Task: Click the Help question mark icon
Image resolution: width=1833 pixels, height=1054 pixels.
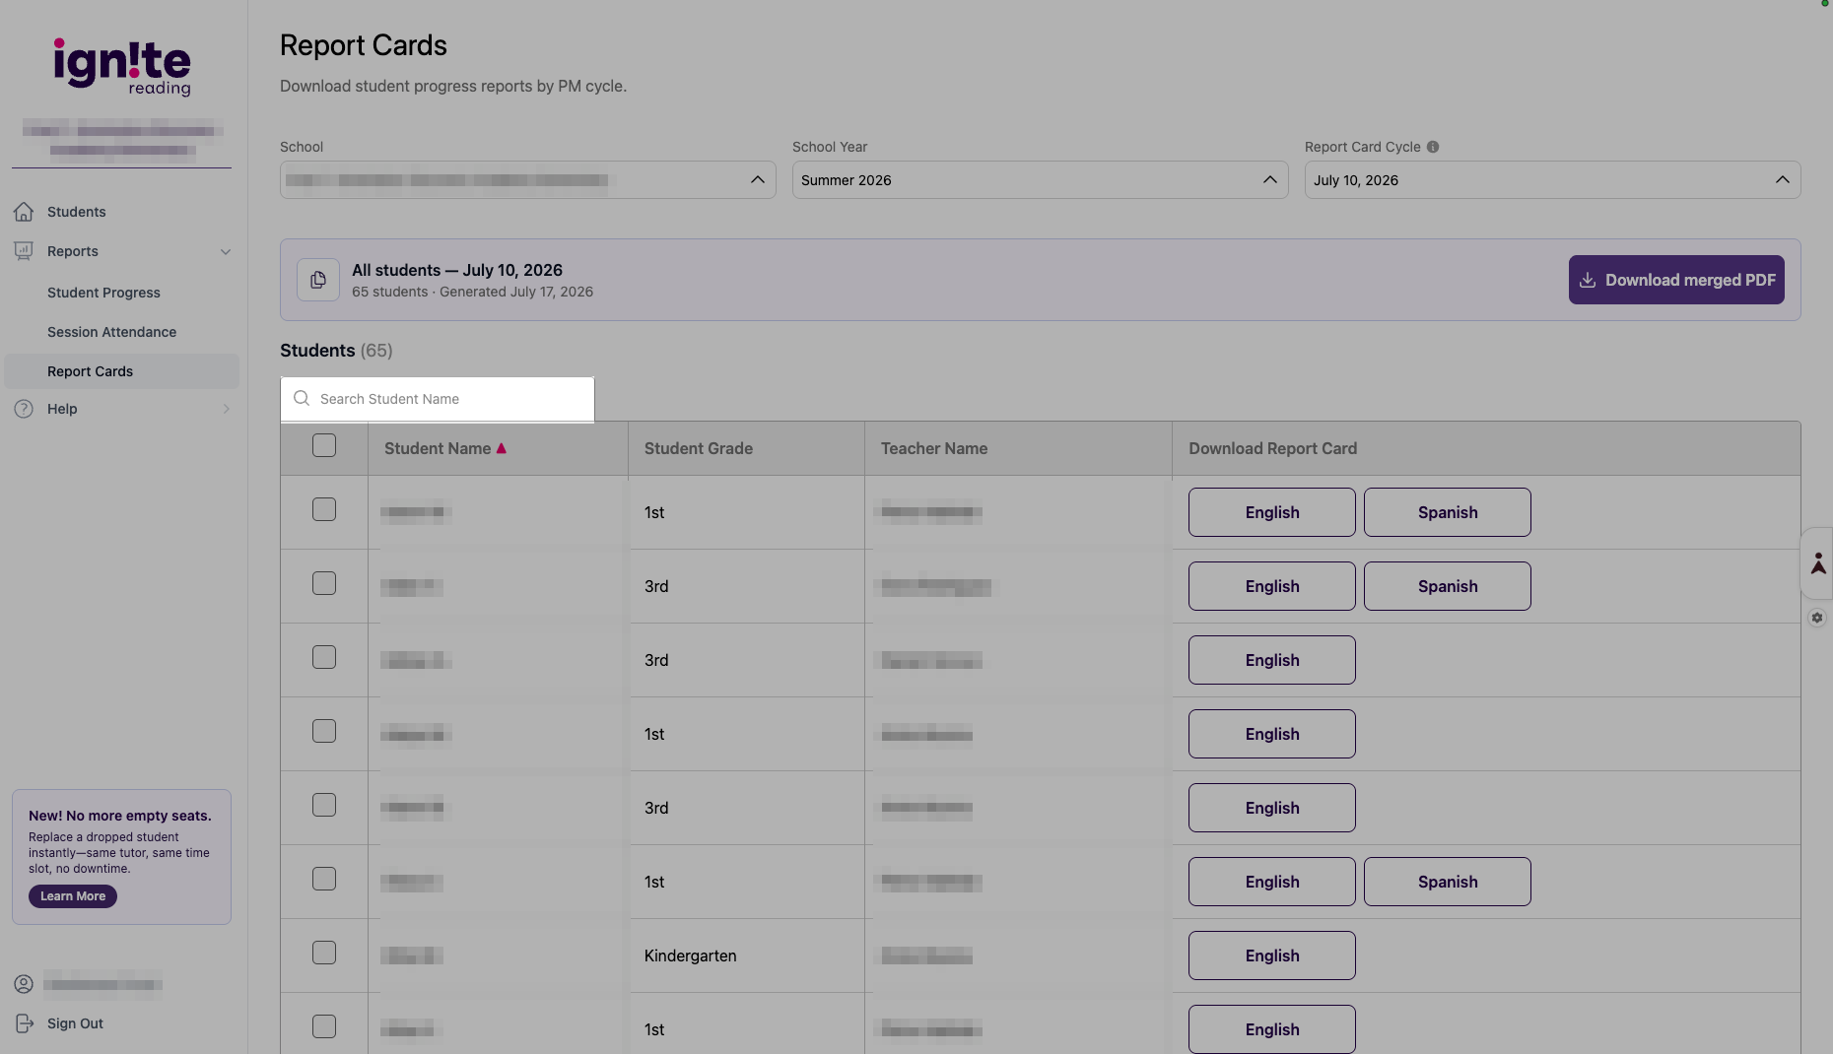Action: [x=24, y=409]
